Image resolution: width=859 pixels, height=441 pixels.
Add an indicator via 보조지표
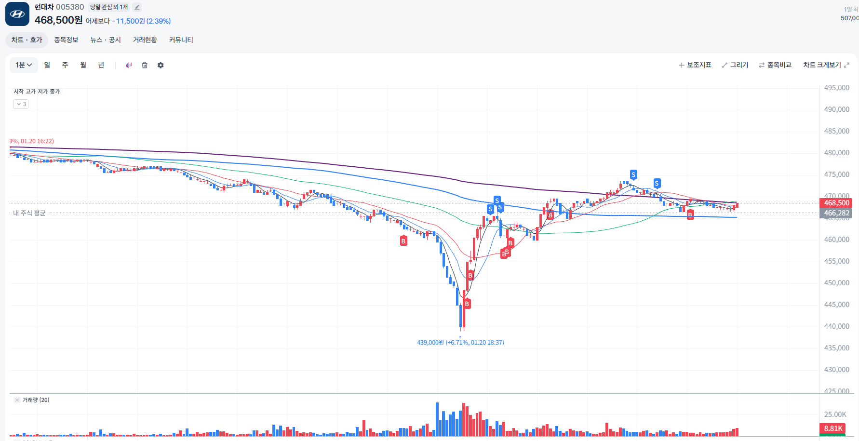pyautogui.click(x=695, y=65)
